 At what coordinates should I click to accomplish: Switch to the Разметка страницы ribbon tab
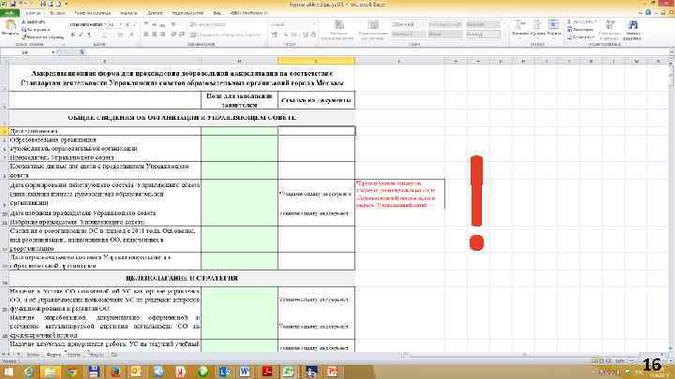pos(92,13)
